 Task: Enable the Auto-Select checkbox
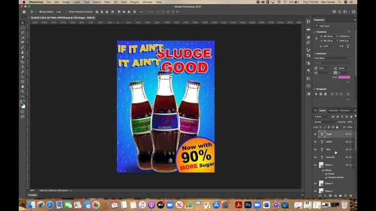tap(41, 12)
